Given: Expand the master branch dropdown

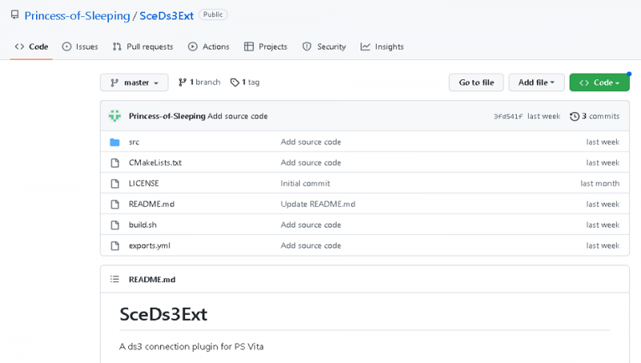Looking at the screenshot, I should coord(134,83).
